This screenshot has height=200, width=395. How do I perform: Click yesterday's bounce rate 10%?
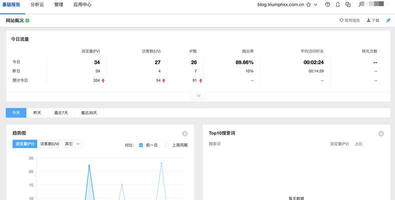tap(250, 71)
